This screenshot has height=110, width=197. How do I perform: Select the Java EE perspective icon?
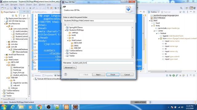(x=191, y=8)
